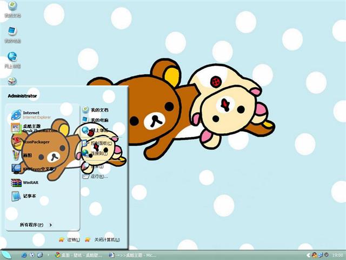The height and width of the screenshot is (260, 346).
Task: Click the globe quick launch icon
Action: pyautogui.click(x=32, y=255)
